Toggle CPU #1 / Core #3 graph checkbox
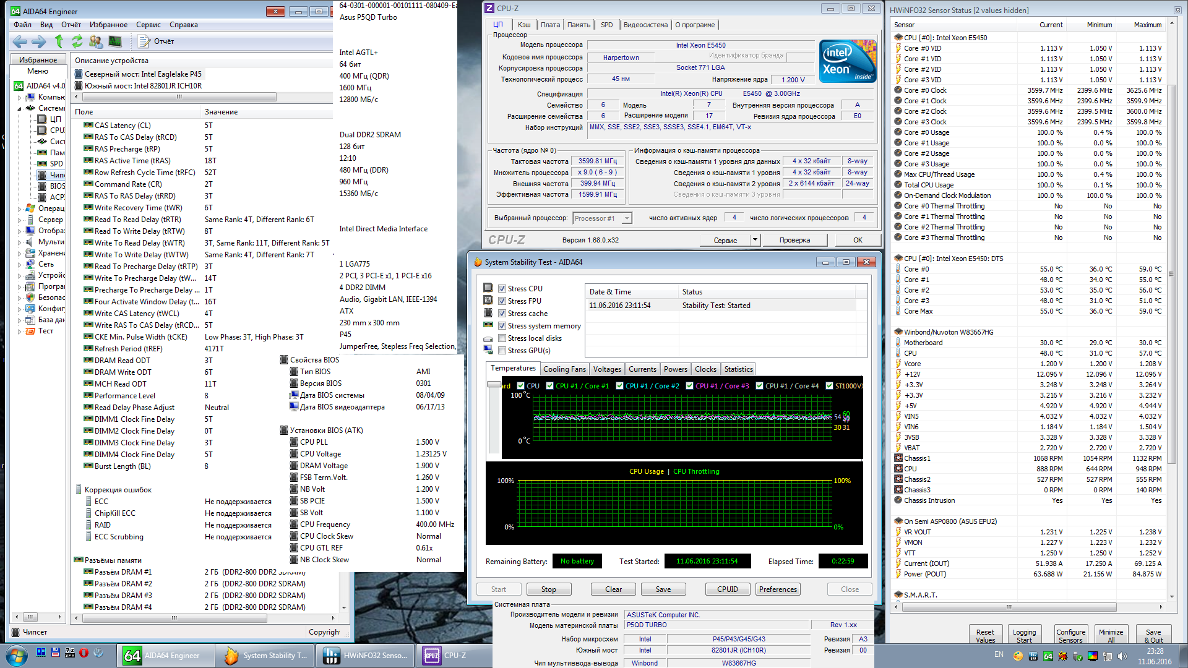Image resolution: width=1188 pixels, height=668 pixels. (689, 386)
